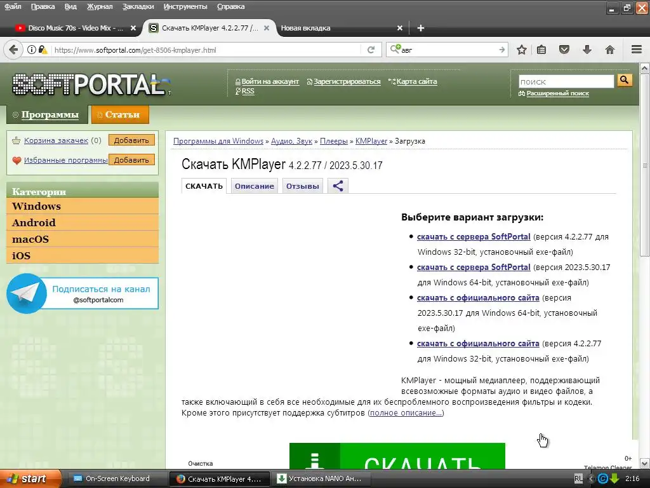
Task: Open the Downloads arrow icon
Action: [x=587, y=50]
